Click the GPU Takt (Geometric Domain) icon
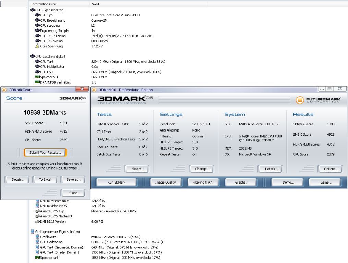 pos(37,247)
